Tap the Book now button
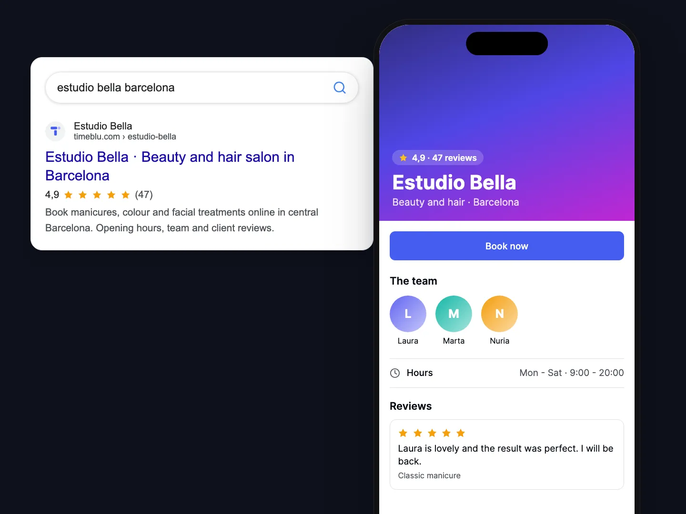This screenshot has height=514, width=686. click(507, 246)
